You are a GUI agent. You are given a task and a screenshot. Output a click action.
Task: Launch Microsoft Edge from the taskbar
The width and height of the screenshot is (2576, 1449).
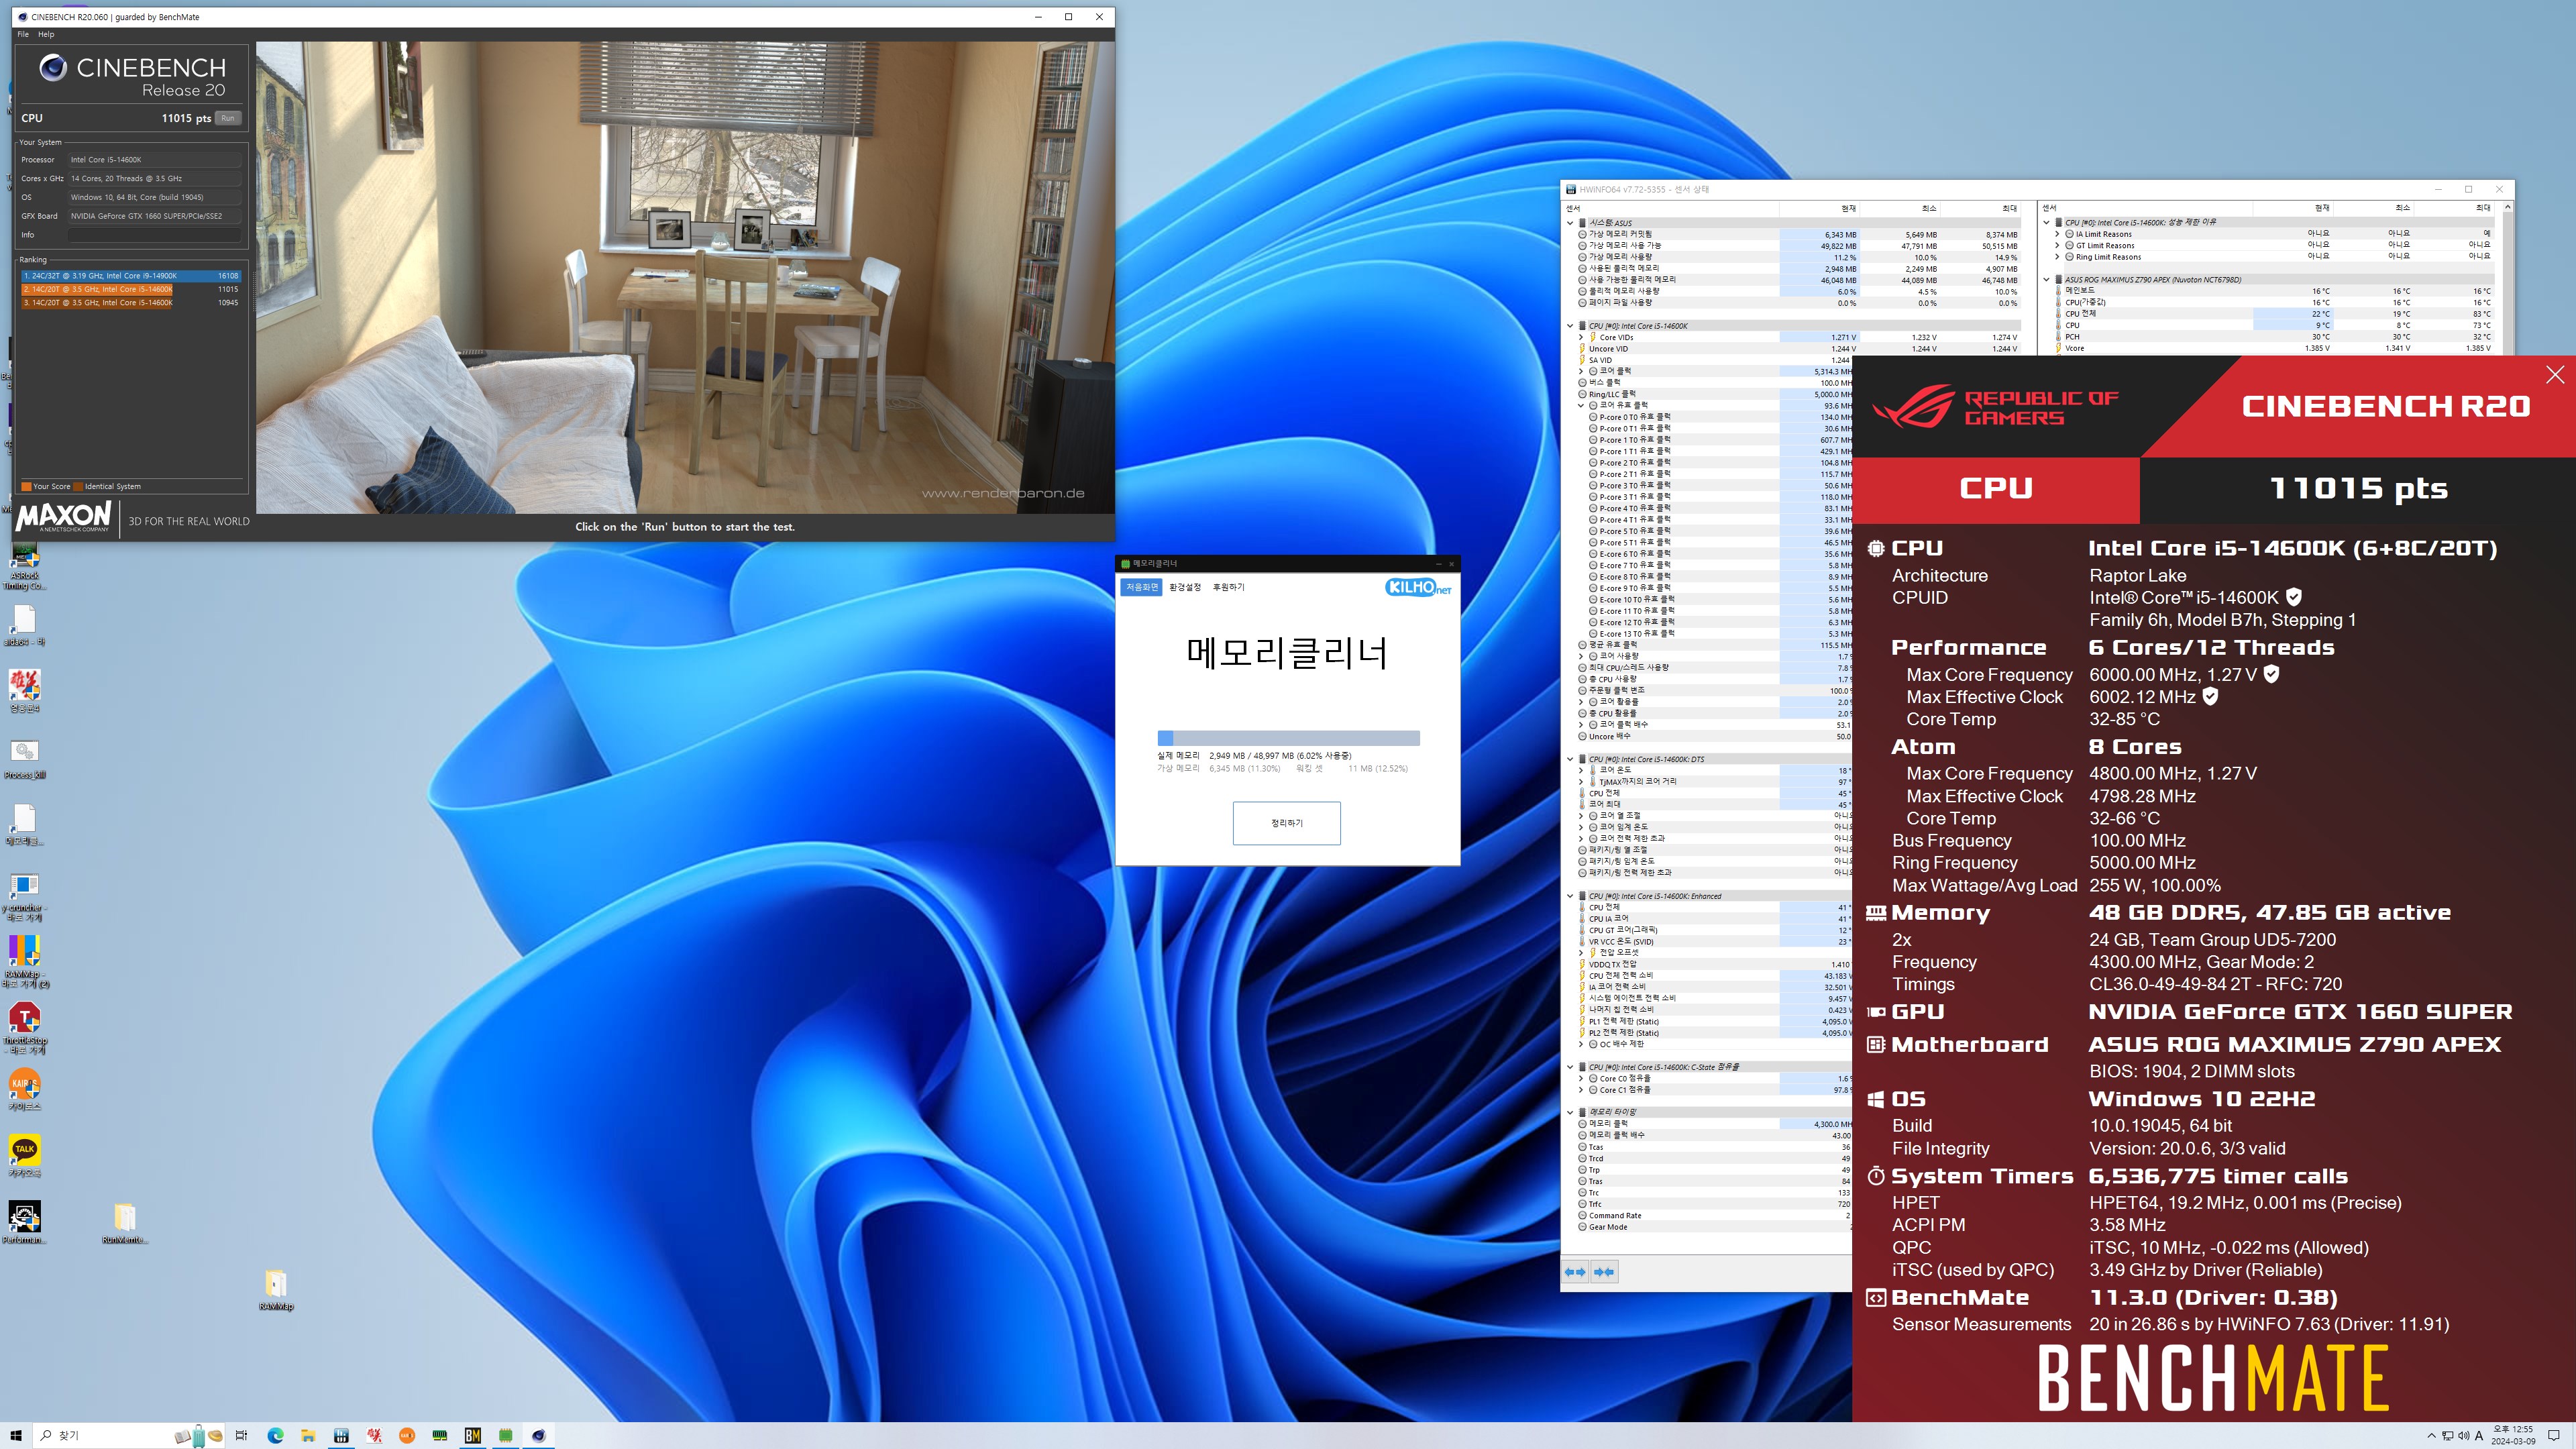275,1435
